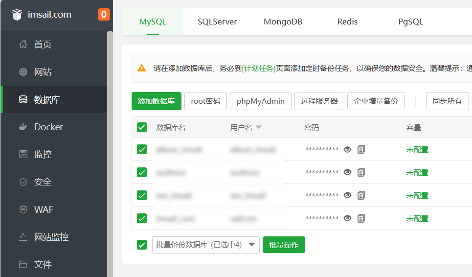Click the 网站监控 chart icon
Screen dimensions: 472x277
tap(23, 237)
